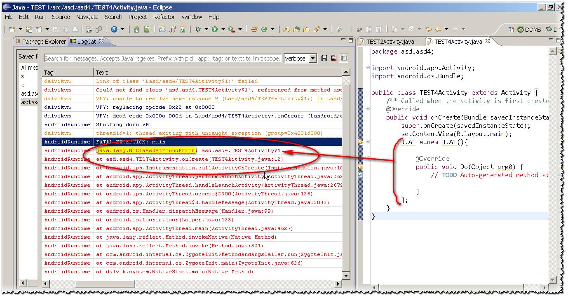Click the binary 010 toolbar icon
The width and height of the screenshot is (568, 298).
point(89,29)
